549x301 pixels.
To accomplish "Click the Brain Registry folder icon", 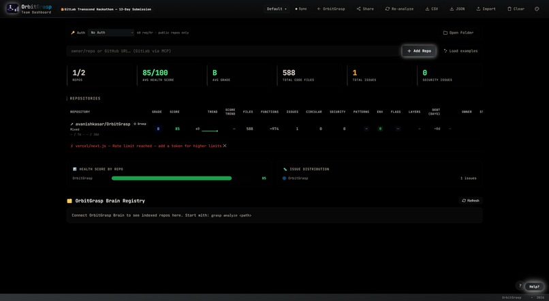I will click(x=69, y=201).
